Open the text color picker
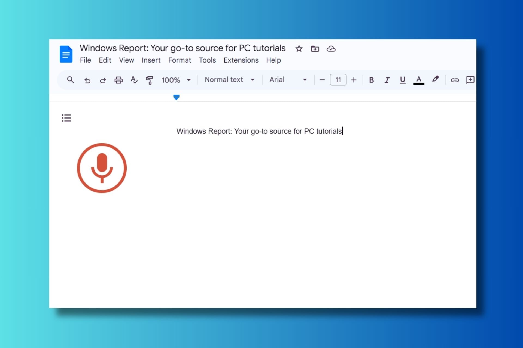The height and width of the screenshot is (348, 523). pos(419,80)
